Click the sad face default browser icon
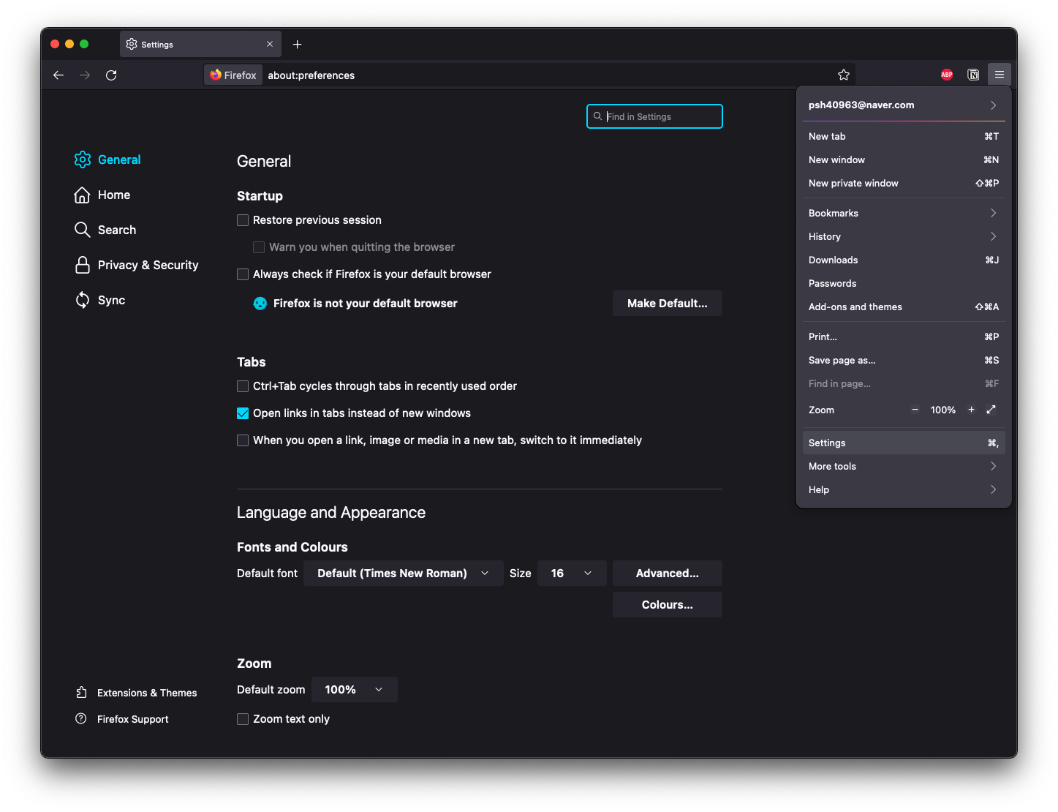The image size is (1058, 812). click(x=260, y=303)
